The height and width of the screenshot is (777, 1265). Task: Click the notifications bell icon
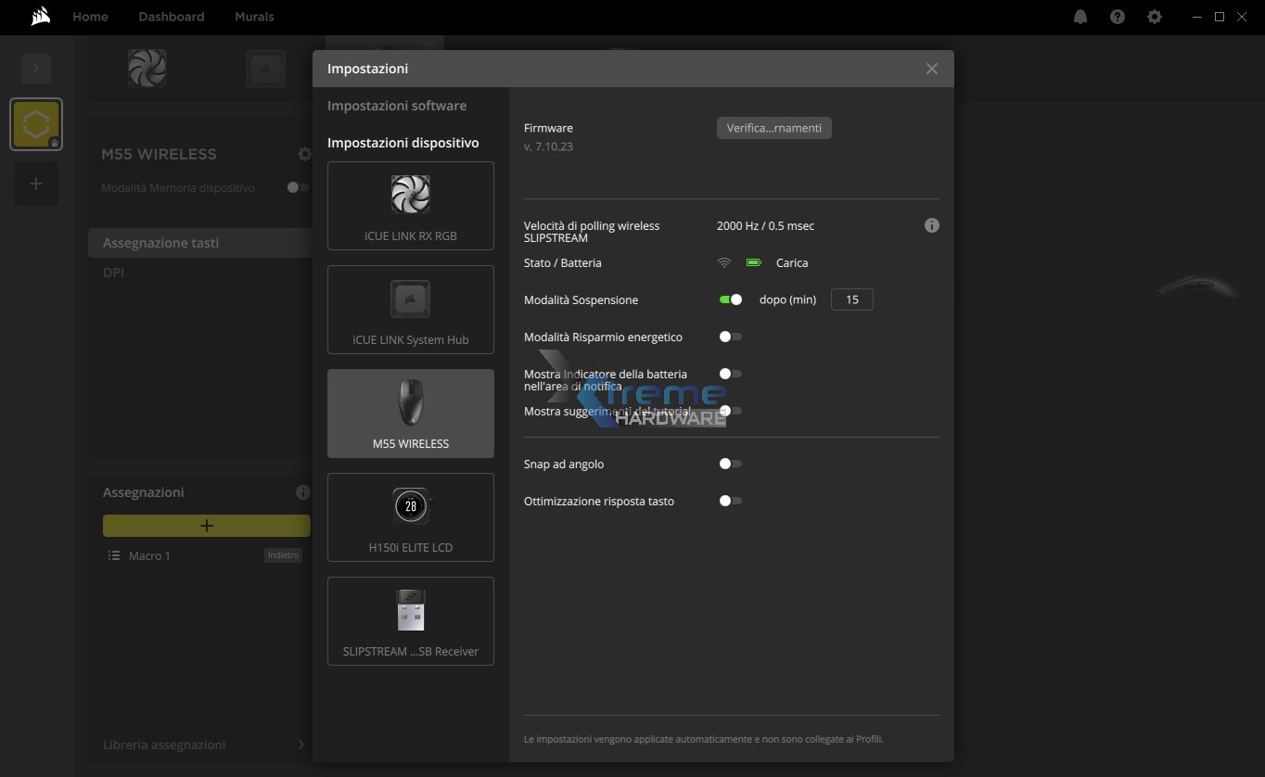click(1080, 17)
